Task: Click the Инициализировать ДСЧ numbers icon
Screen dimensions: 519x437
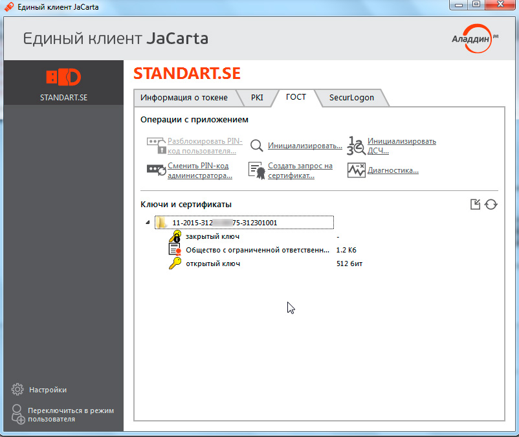Action: 356,146
